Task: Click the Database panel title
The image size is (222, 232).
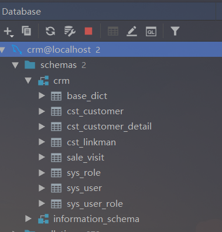Action: (x=22, y=12)
